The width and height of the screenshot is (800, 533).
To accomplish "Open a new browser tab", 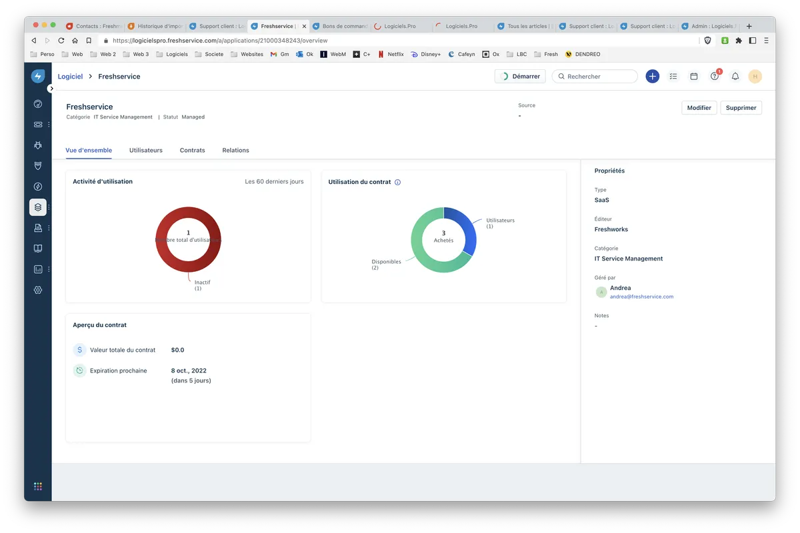I will [x=749, y=26].
